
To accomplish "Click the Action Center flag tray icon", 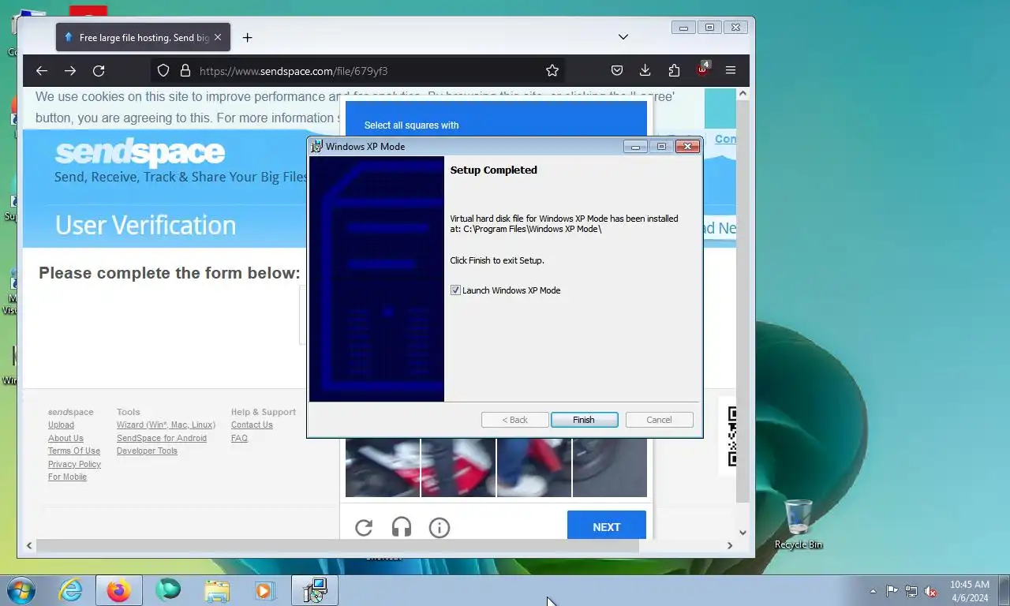I will (x=892, y=590).
